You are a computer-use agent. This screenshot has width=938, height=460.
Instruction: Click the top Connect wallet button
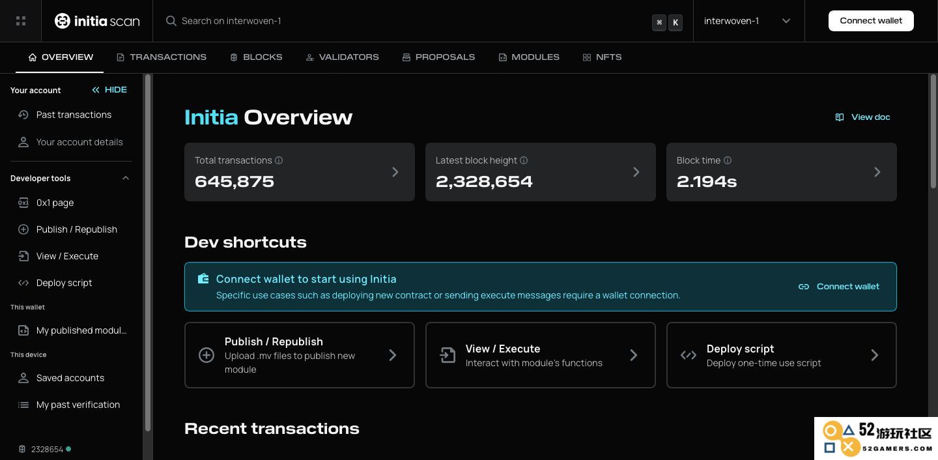coord(871,21)
